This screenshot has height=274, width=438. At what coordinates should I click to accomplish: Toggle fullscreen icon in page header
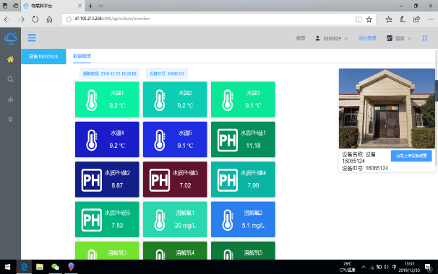coord(425,38)
